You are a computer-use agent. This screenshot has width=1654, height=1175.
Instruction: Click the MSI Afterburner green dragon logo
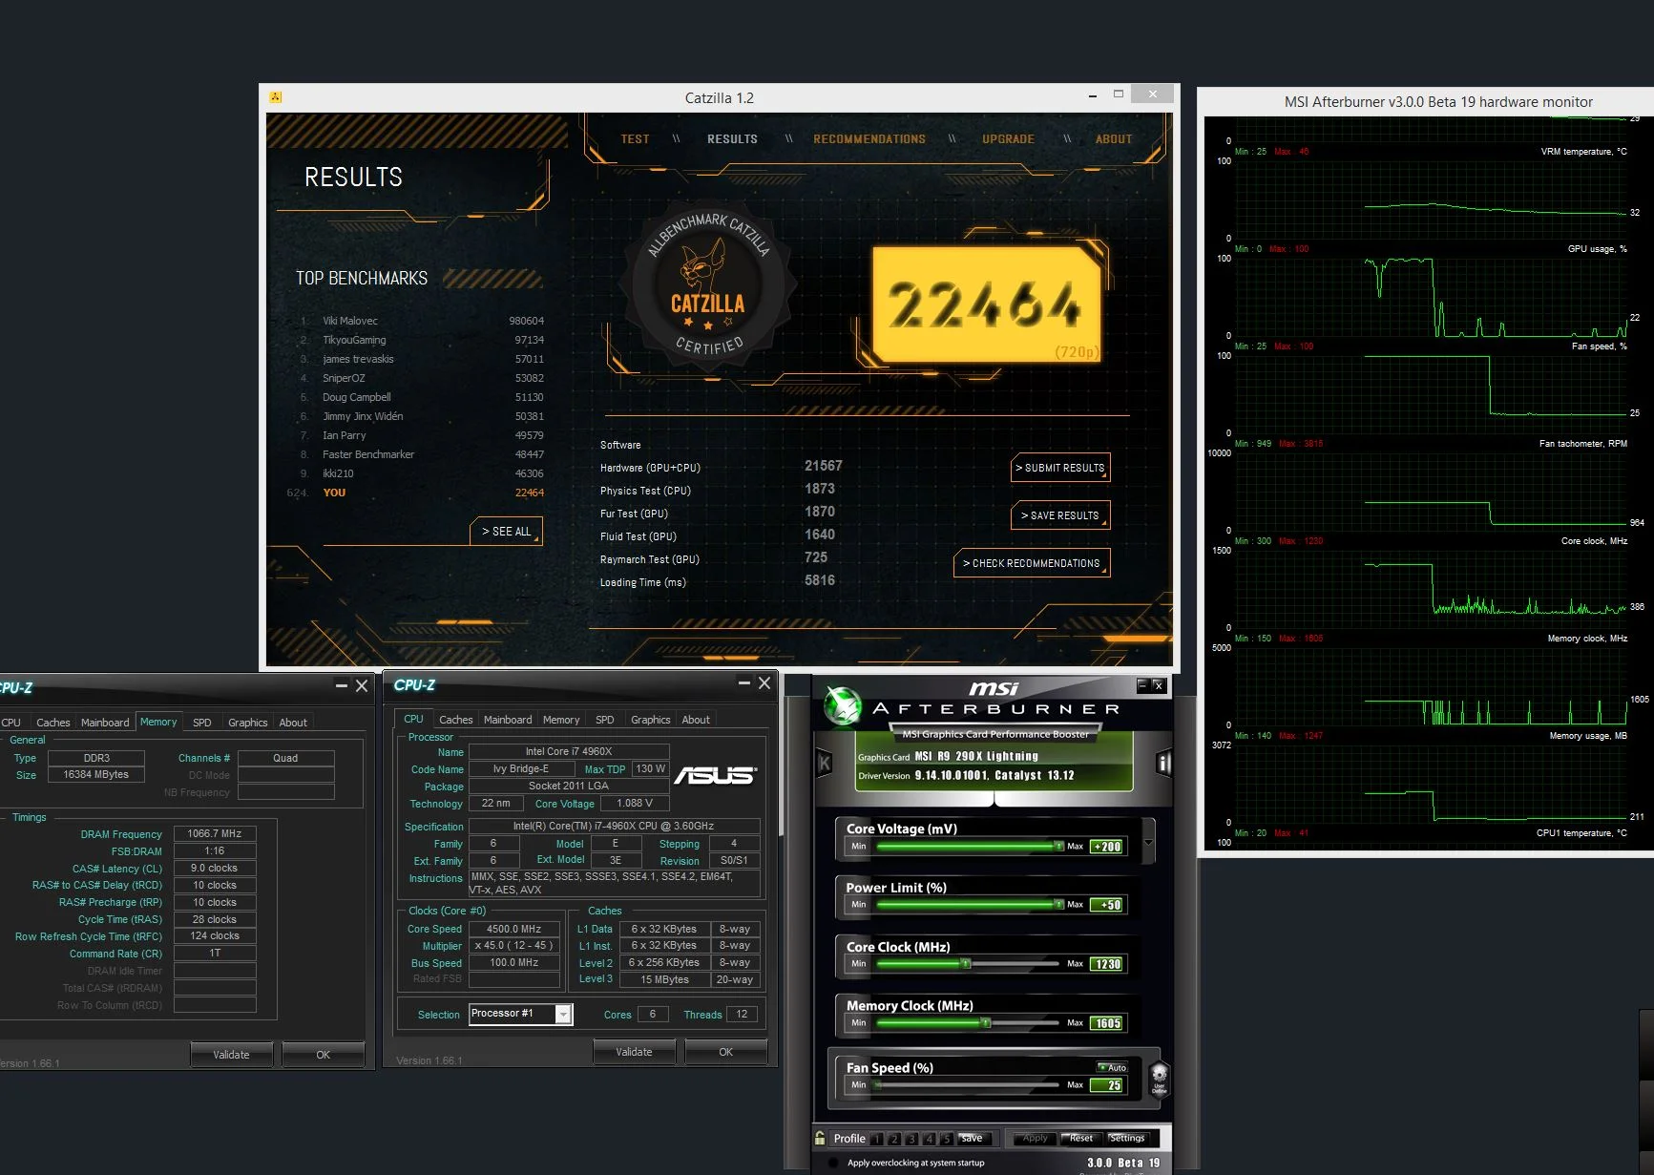(843, 706)
